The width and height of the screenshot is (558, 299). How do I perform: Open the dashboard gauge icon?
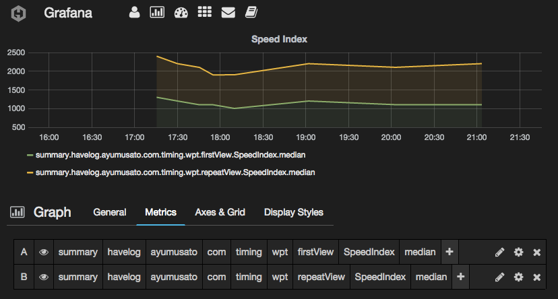[x=181, y=12]
